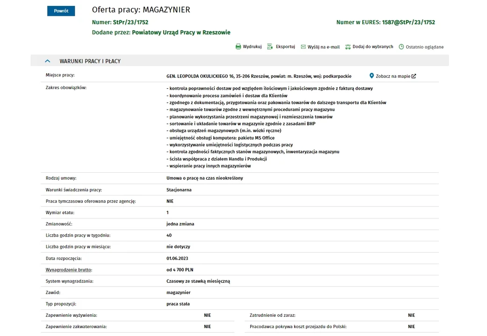487x336 pixels.
Task: Open Ostatnio oglądane link text
Action: (x=424, y=47)
